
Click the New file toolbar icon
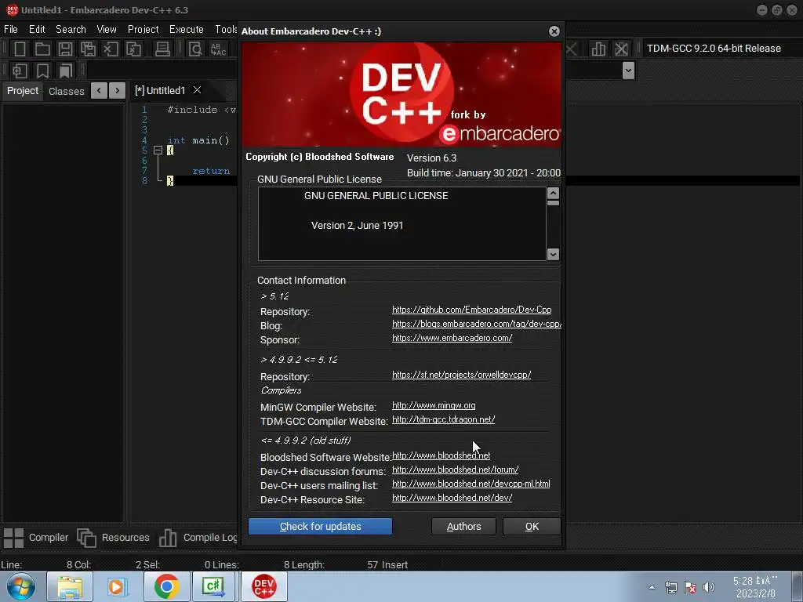[20, 49]
